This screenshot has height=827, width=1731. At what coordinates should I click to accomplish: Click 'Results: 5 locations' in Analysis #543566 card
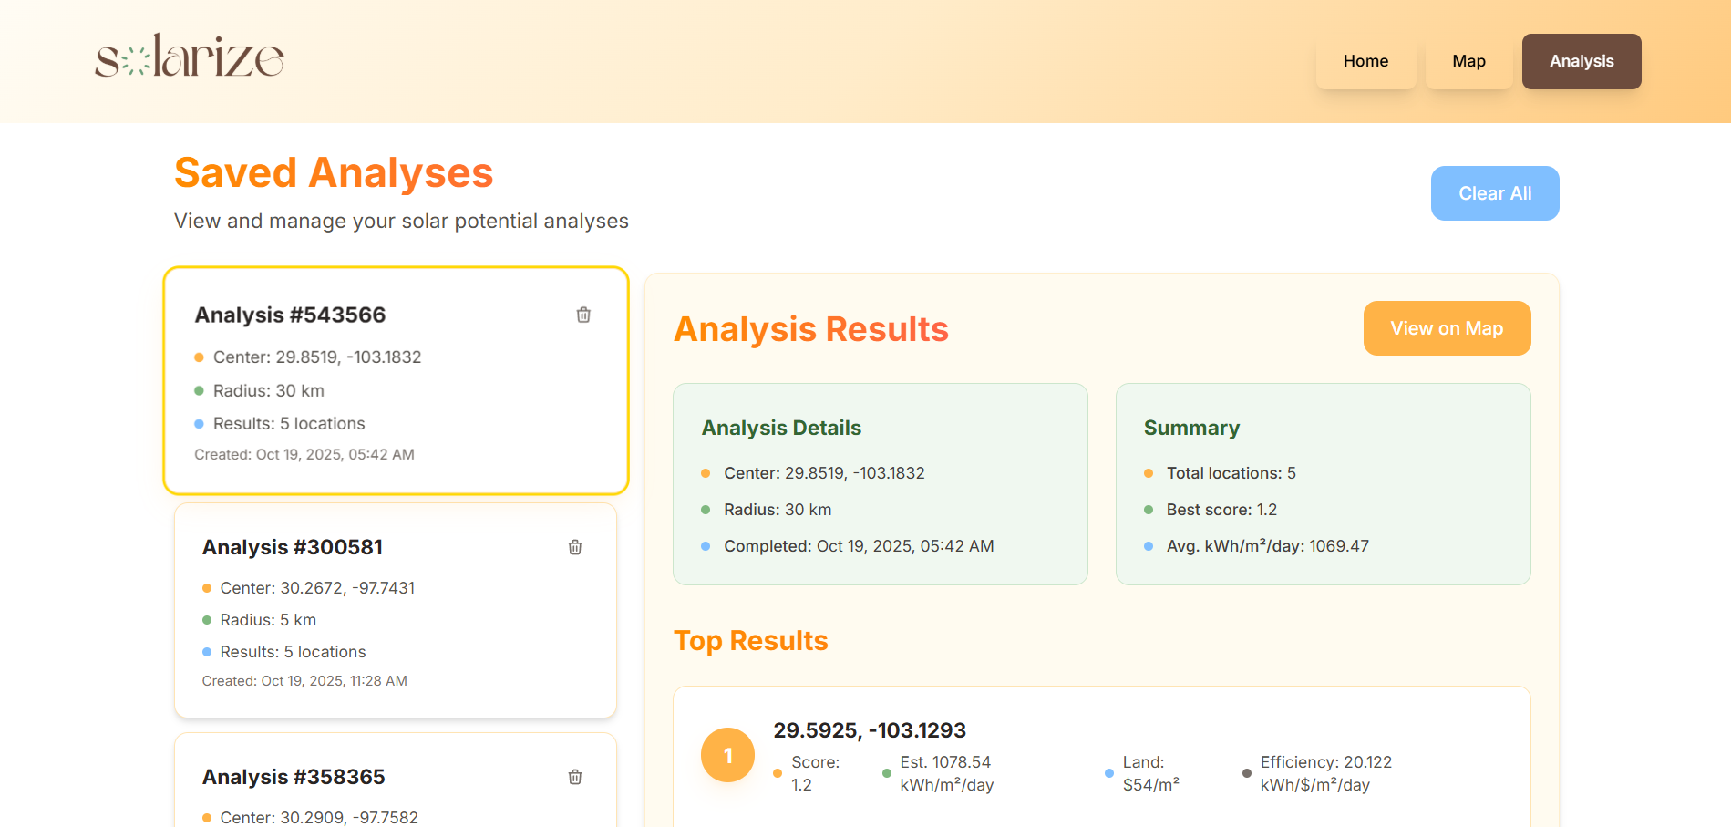point(289,424)
